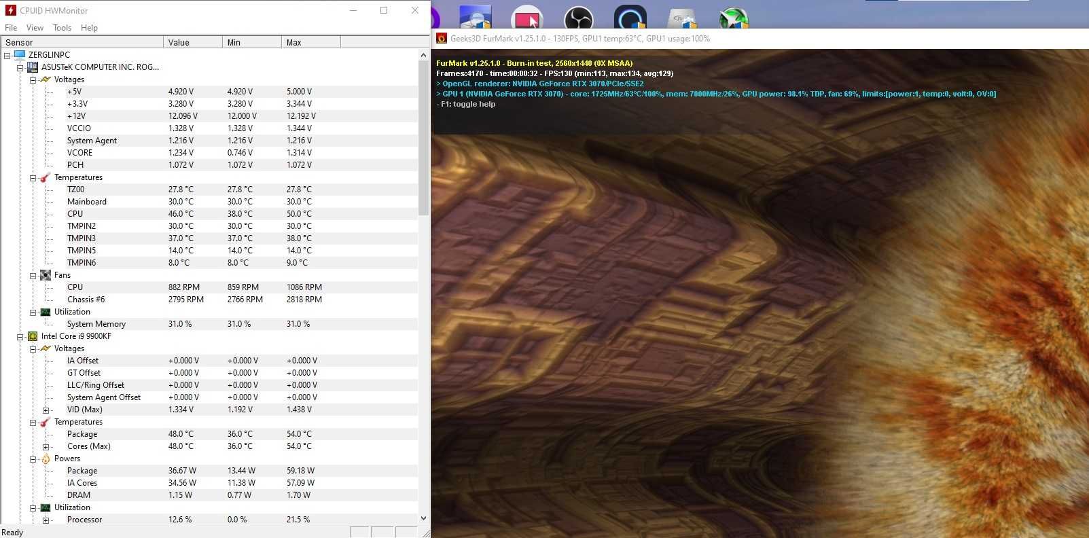Viewport: 1089px width, 538px height.
Task: Click the HWMonitor scrollbar down arrow
Action: 424,518
